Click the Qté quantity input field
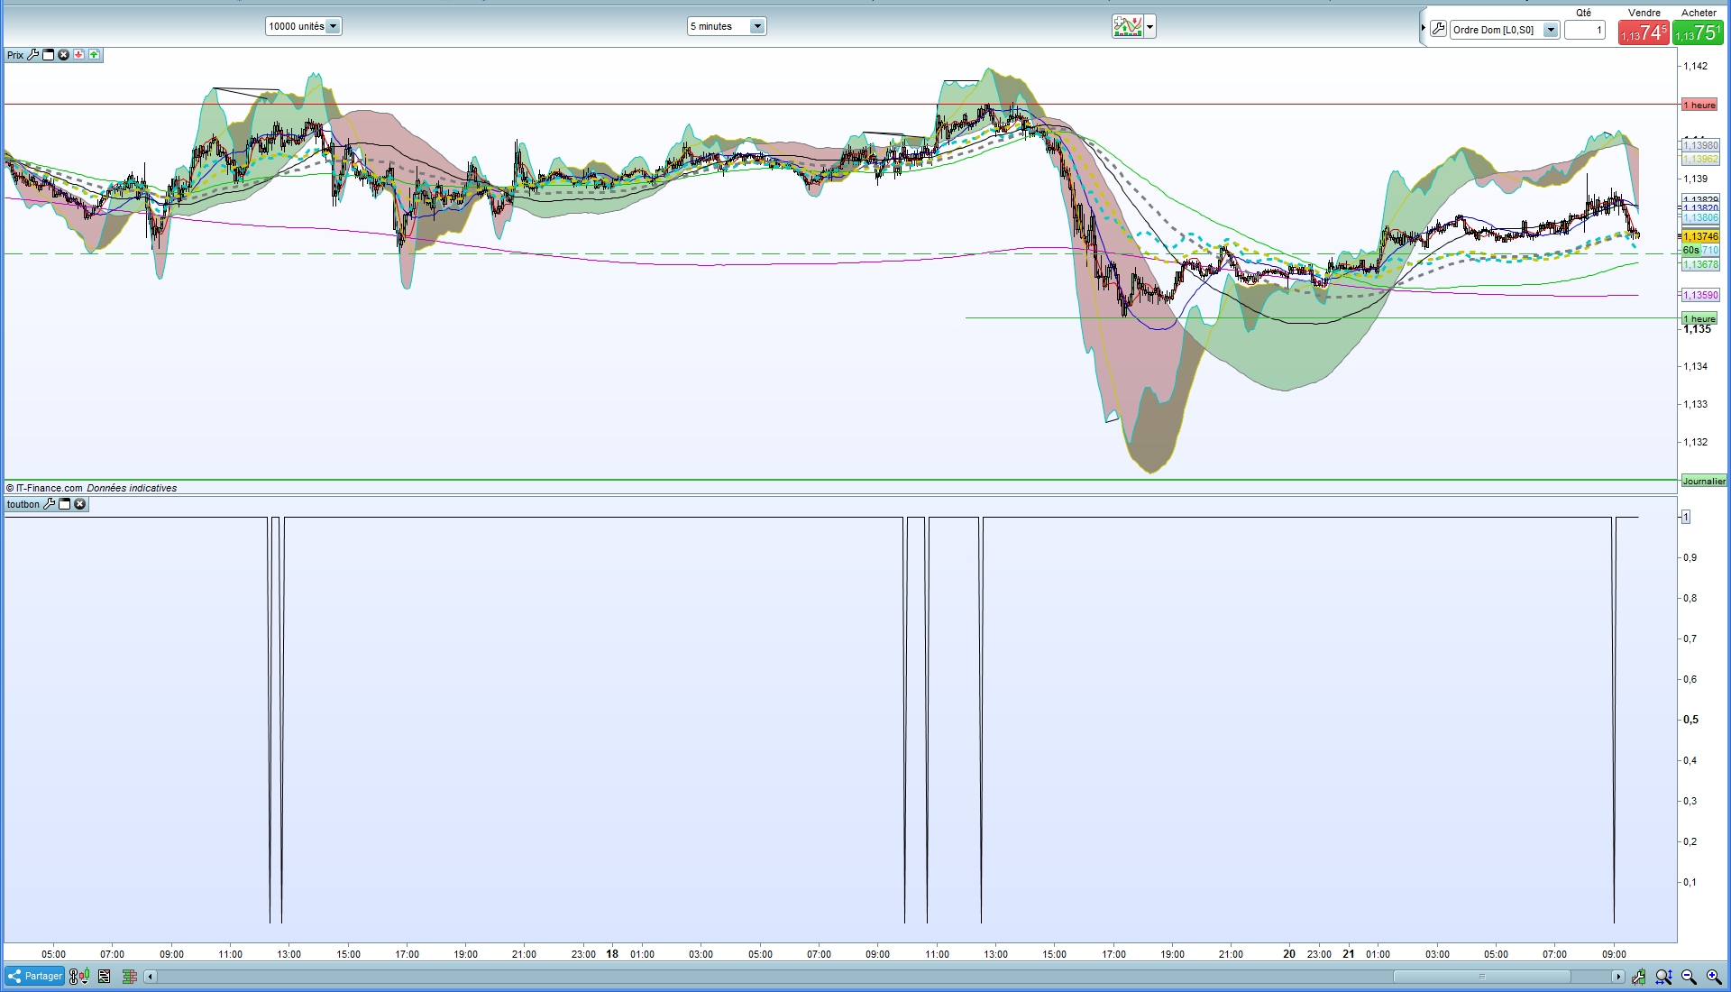 tap(1584, 30)
